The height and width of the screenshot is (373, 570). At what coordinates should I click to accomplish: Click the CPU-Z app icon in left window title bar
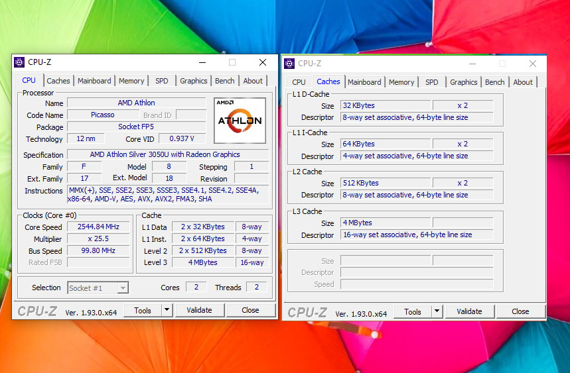point(19,62)
